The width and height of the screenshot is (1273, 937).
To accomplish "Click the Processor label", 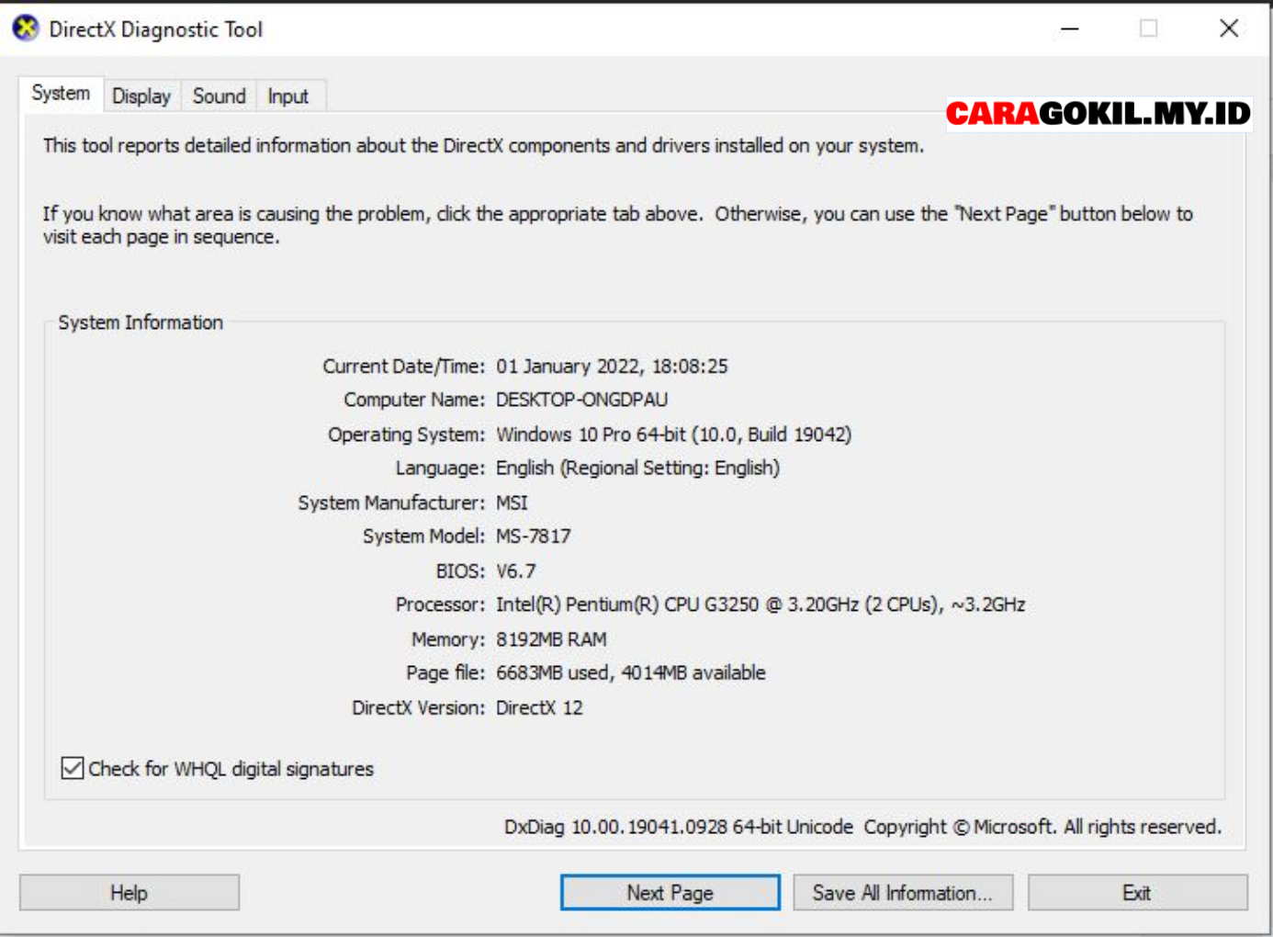I will [440, 605].
